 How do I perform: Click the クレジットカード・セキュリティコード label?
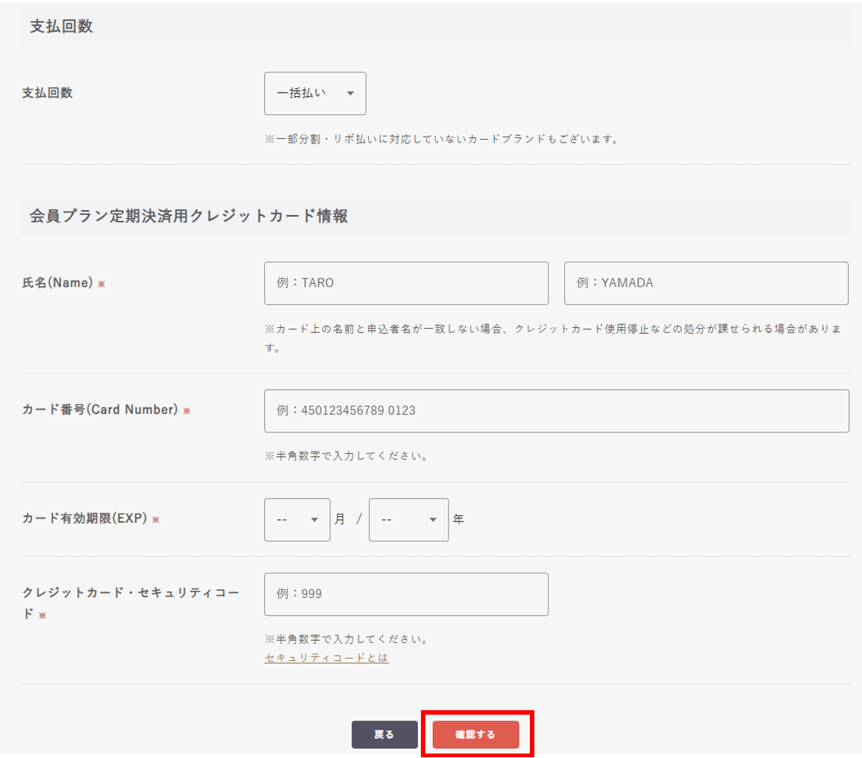pyautogui.click(x=131, y=593)
